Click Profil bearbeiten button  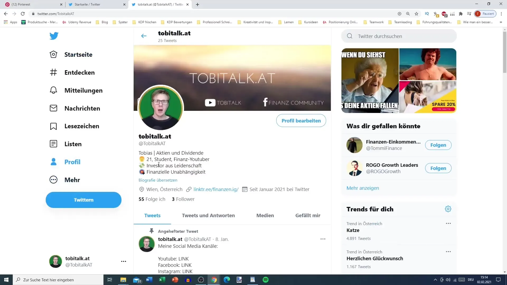click(301, 121)
